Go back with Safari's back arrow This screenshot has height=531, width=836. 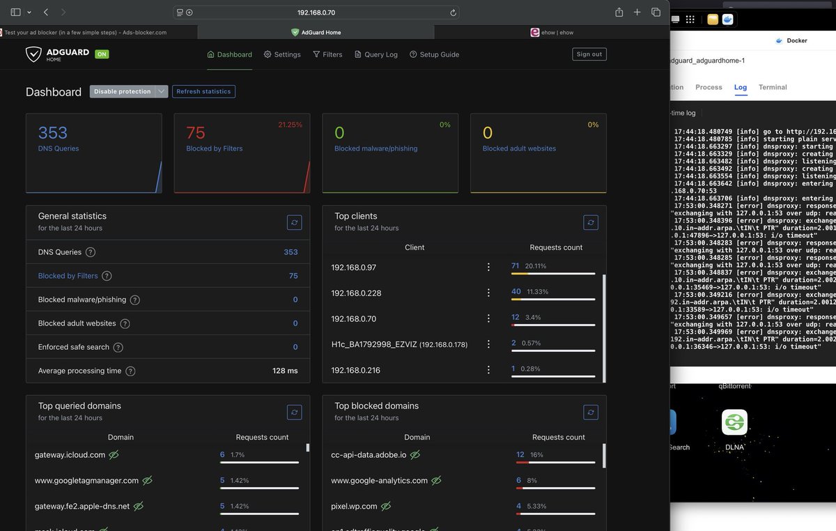coord(46,13)
